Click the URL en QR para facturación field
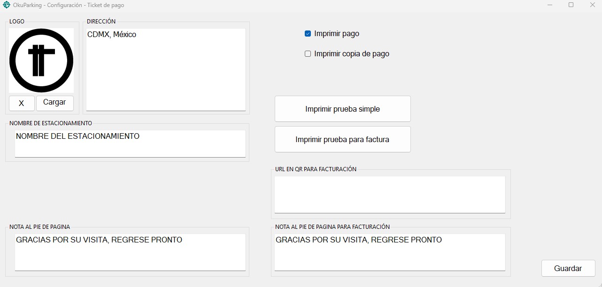The image size is (602, 287). point(390,194)
